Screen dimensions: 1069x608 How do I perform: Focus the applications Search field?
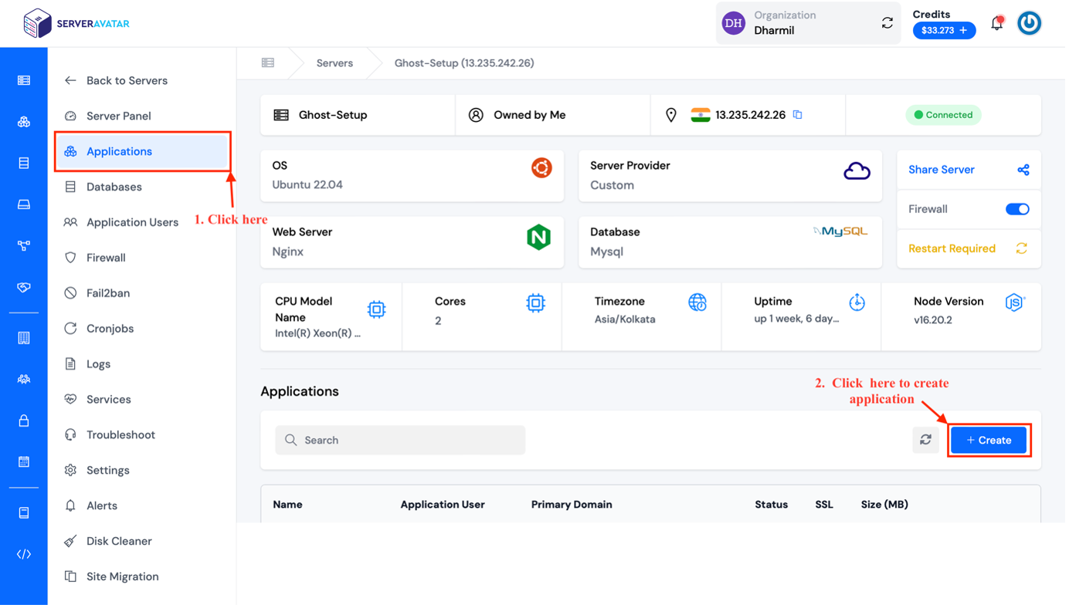(402, 441)
